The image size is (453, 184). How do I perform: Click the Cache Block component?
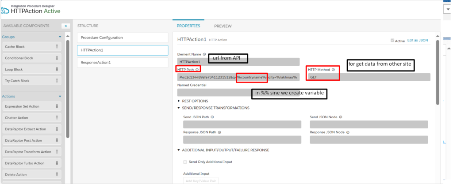click(x=31, y=47)
